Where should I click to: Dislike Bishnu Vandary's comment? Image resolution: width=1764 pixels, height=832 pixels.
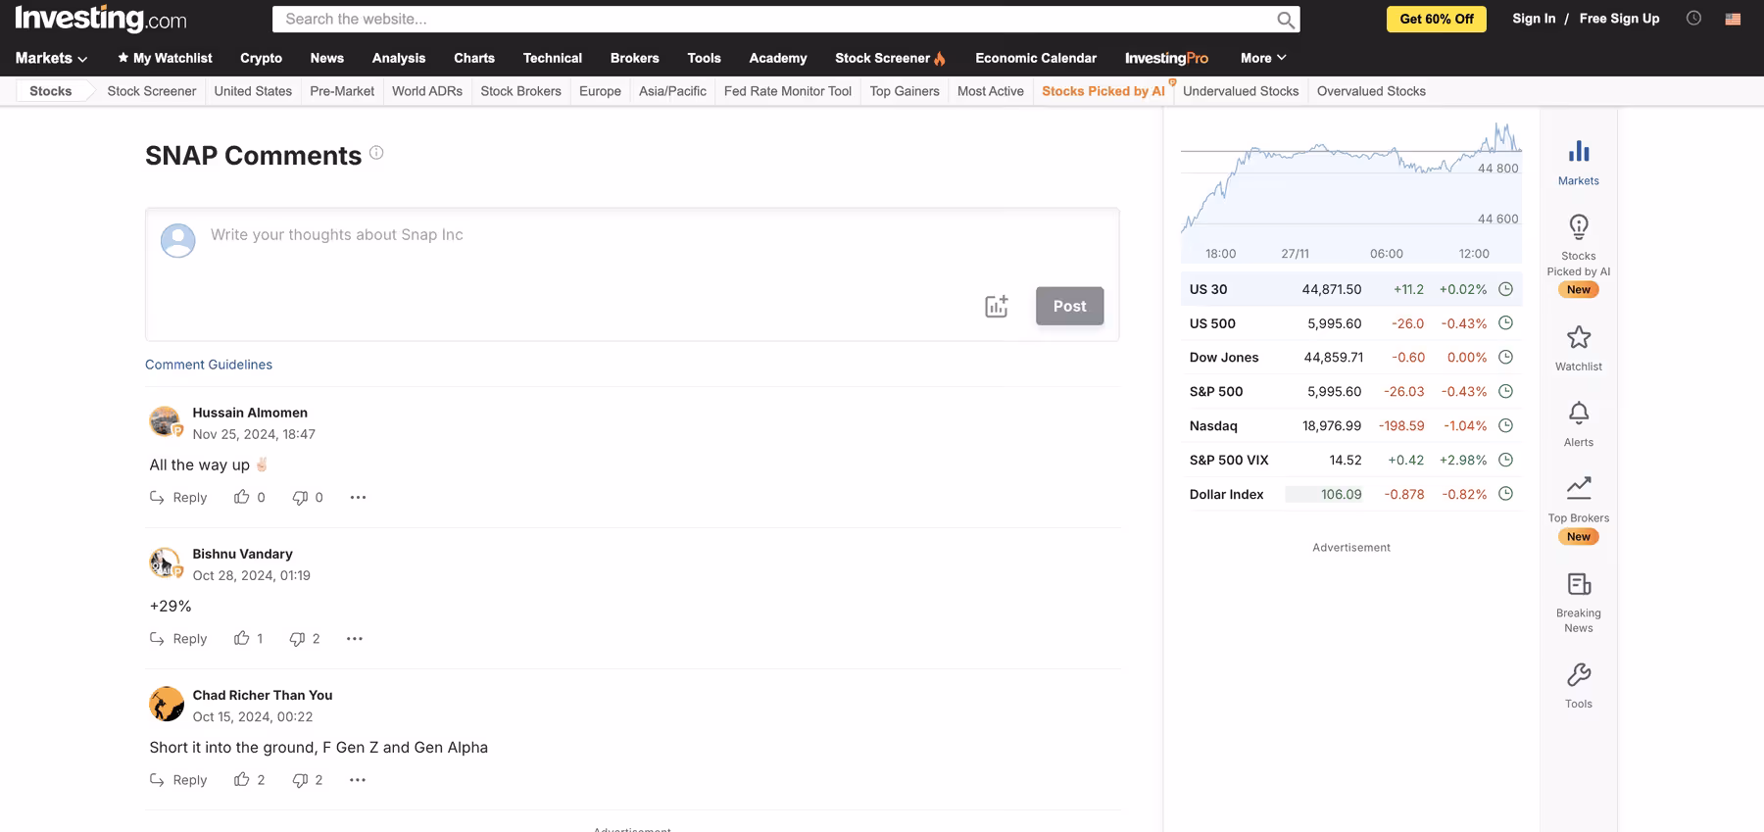coord(297,639)
